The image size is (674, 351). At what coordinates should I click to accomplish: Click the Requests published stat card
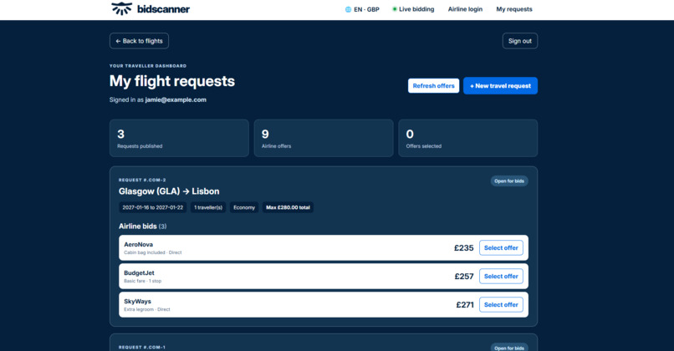179,138
